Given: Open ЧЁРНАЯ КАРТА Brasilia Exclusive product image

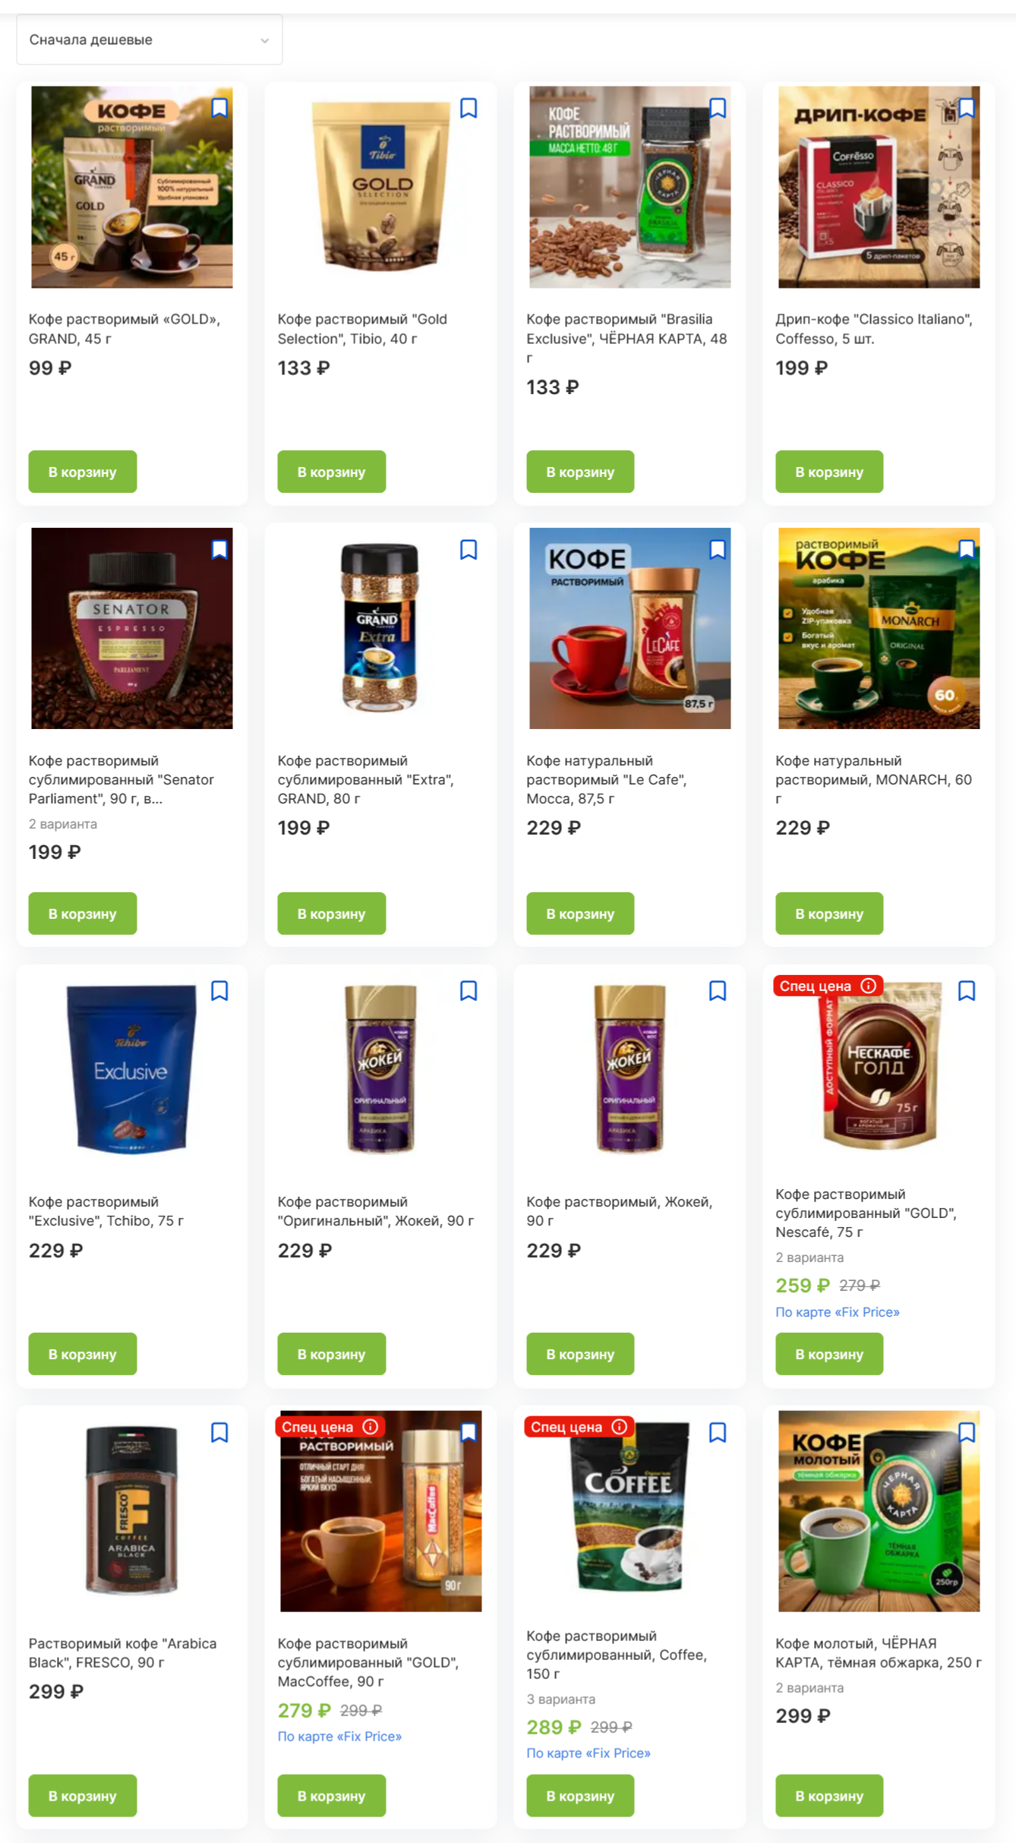Looking at the screenshot, I should point(629,187).
